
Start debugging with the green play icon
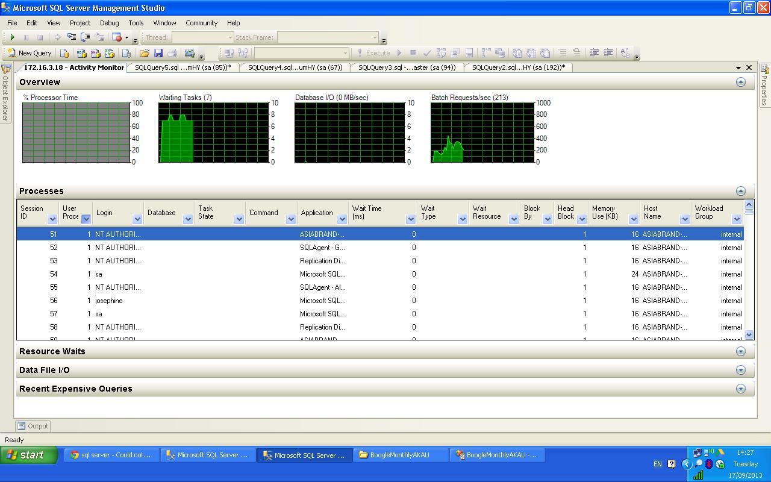[13, 37]
